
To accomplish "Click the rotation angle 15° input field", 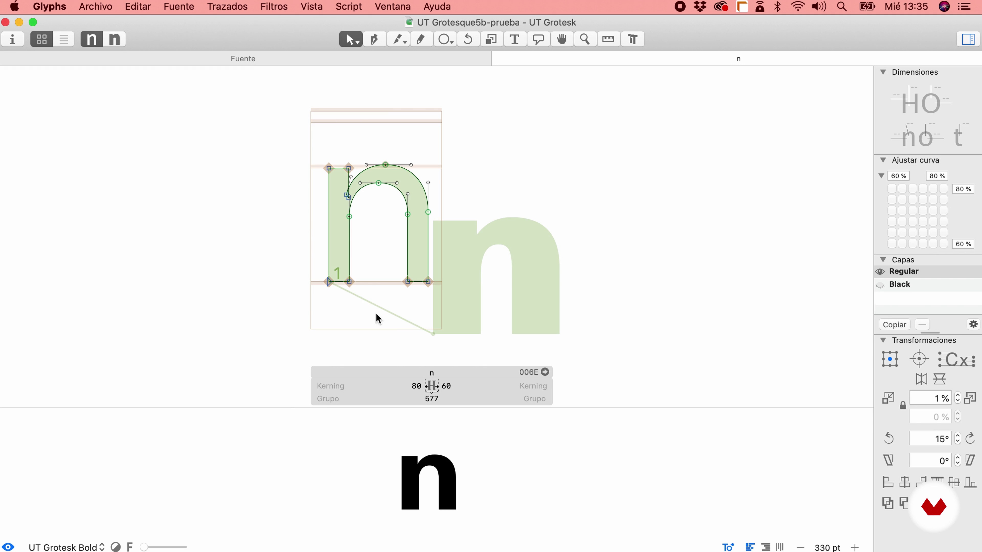I will [x=930, y=439].
